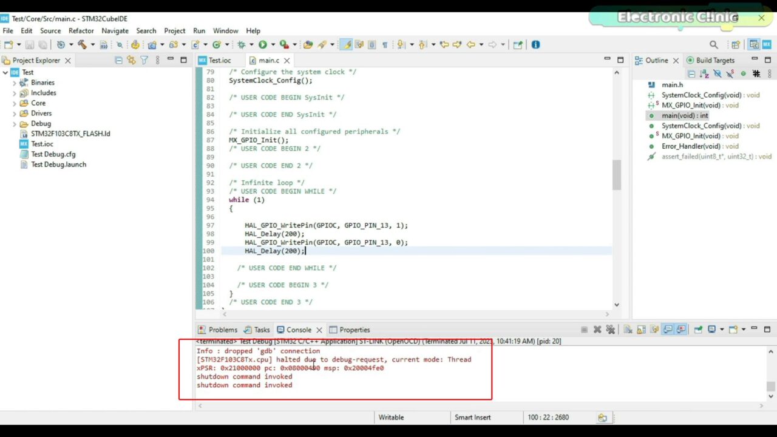The width and height of the screenshot is (777, 437).
Task: Select Error_Handler(void) in Outline
Action: [700, 146]
